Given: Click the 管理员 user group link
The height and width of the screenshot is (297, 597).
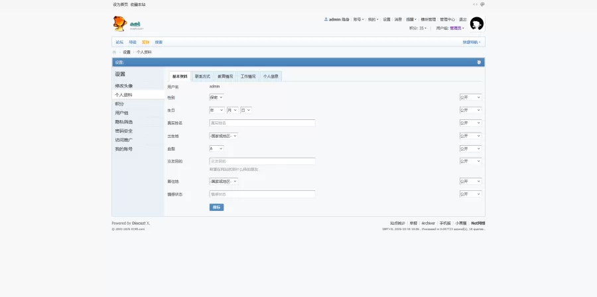Looking at the screenshot, I should (x=455, y=28).
